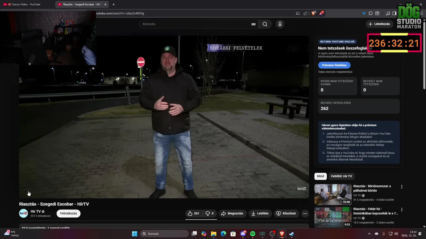The height and width of the screenshot is (239, 426).
Task: Click the 257 E feliratkozó subscriber count
Action: [41, 216]
